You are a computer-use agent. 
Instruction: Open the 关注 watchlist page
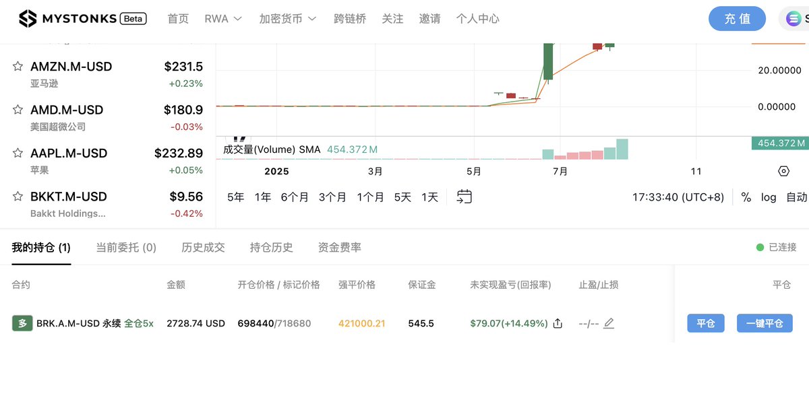tap(392, 19)
